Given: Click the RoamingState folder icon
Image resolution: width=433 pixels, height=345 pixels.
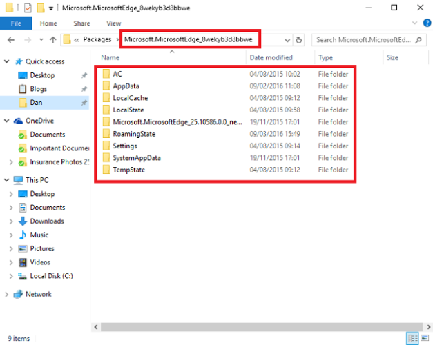Looking at the screenshot, I should point(106,134).
